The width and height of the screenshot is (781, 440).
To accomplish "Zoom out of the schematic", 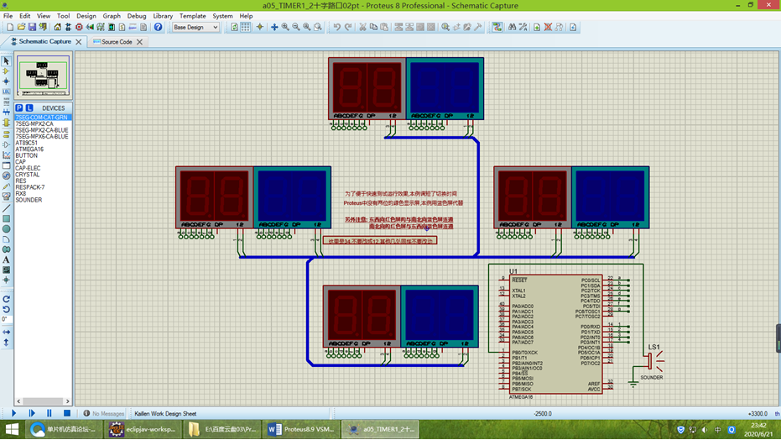I will point(296,27).
